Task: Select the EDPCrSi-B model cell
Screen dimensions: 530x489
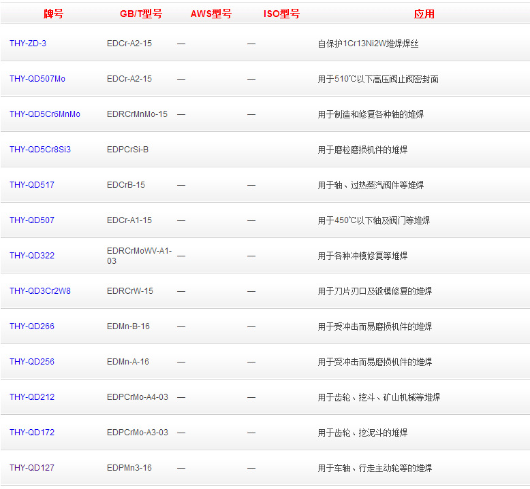Action: coord(128,150)
